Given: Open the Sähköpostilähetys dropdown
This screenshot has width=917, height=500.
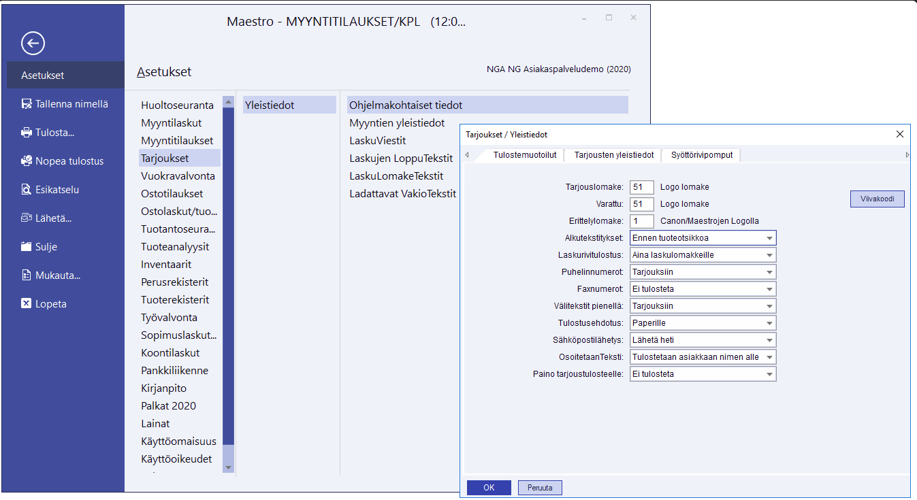Looking at the screenshot, I should click(x=769, y=340).
